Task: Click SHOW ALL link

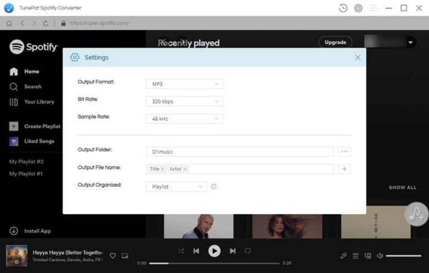Action: 403,187
